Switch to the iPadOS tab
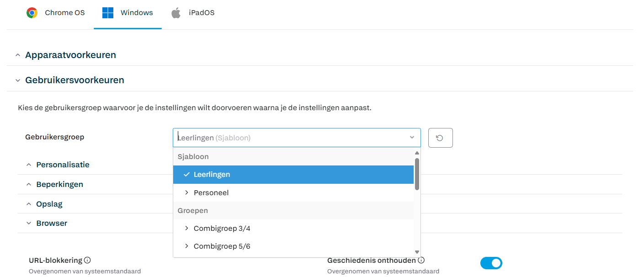Screen dimensions: 644x277 click(x=201, y=13)
